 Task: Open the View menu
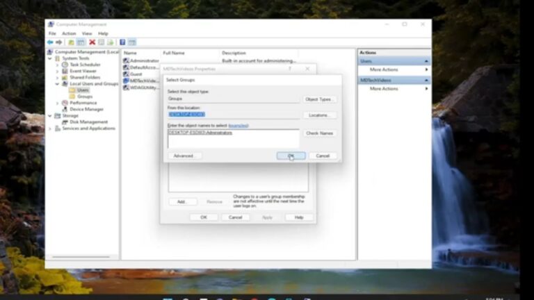pyautogui.click(x=87, y=33)
